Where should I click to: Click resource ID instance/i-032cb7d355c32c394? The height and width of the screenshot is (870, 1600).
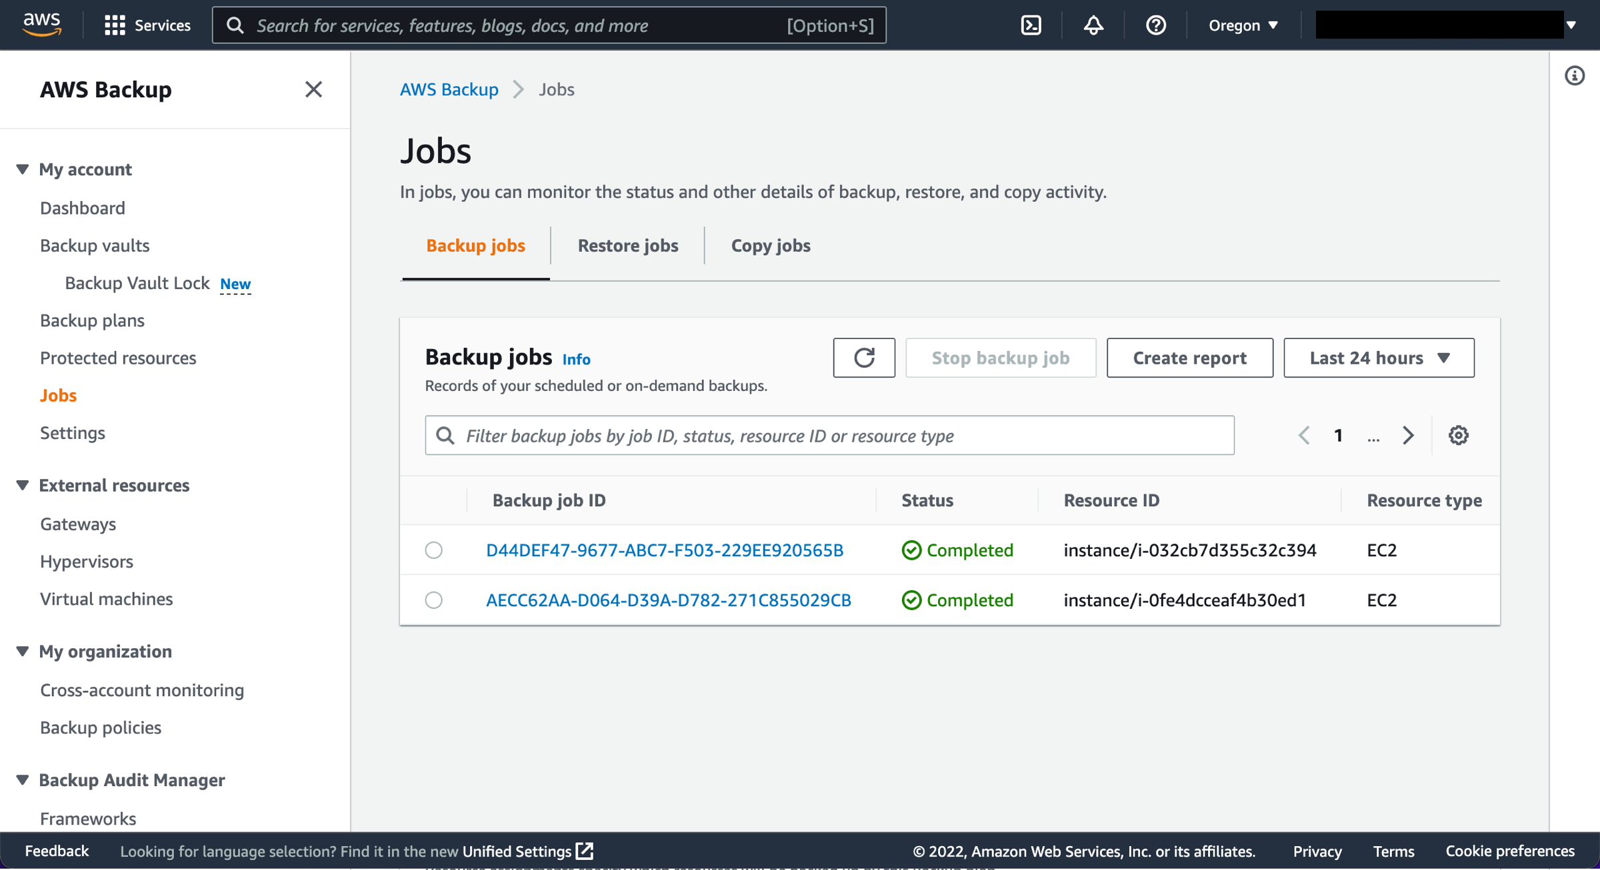click(1190, 550)
